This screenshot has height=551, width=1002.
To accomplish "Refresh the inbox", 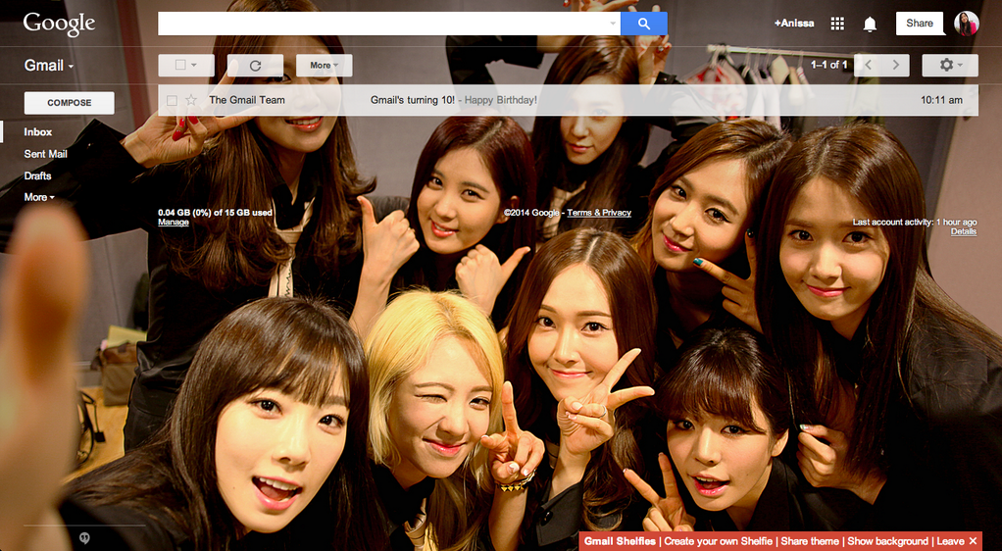I will (255, 66).
